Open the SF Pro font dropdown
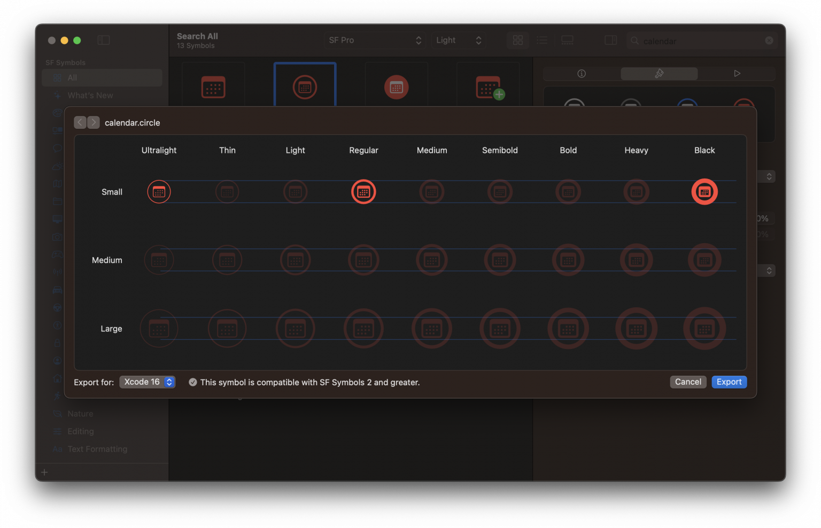The width and height of the screenshot is (821, 528). tap(375, 40)
